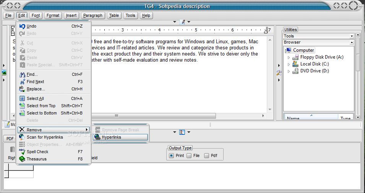Image resolution: width=365 pixels, height=193 pixels.
Task: Click the Spell Check ABC icon
Action: (x=22, y=152)
